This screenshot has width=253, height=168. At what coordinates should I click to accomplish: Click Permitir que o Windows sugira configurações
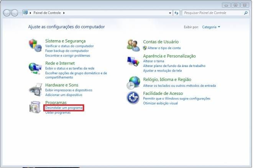coord(176,98)
